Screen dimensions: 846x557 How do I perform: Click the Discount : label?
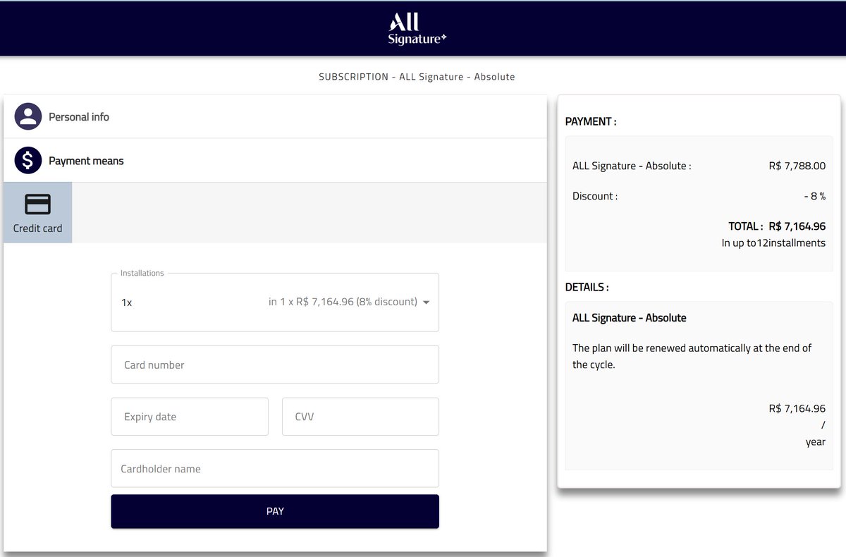tap(595, 196)
